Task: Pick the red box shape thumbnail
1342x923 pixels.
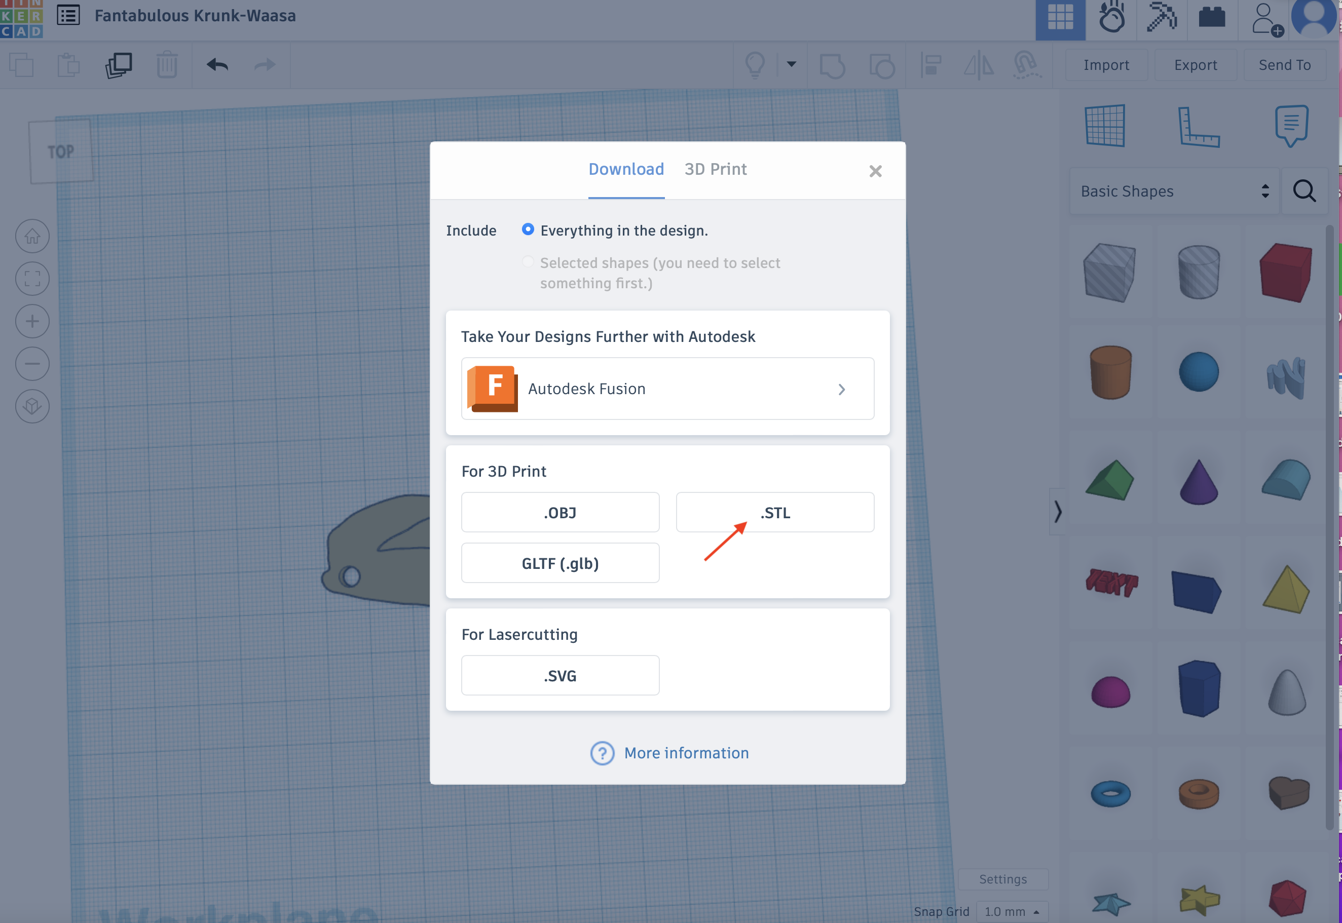Action: (x=1285, y=273)
